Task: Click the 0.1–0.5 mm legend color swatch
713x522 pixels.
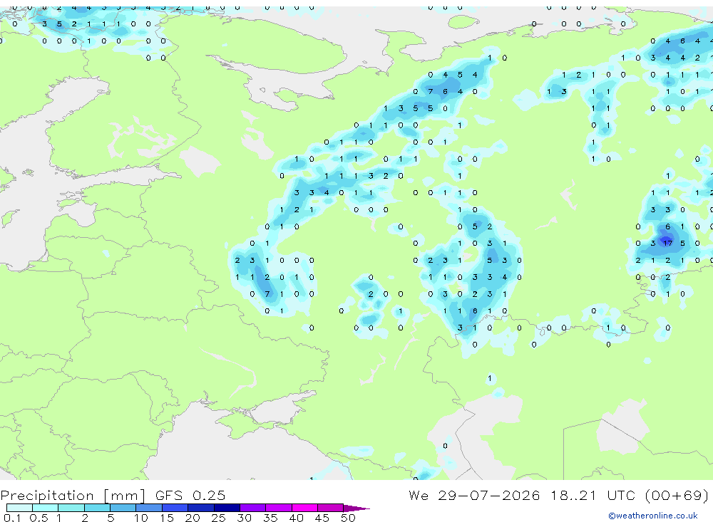Action: [19, 508]
